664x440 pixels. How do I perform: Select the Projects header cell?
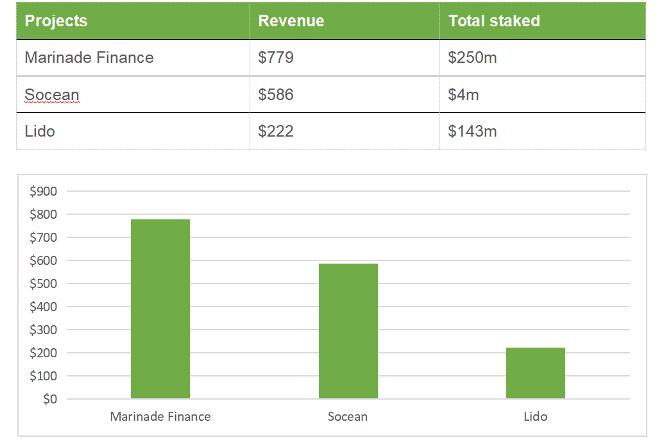point(133,21)
